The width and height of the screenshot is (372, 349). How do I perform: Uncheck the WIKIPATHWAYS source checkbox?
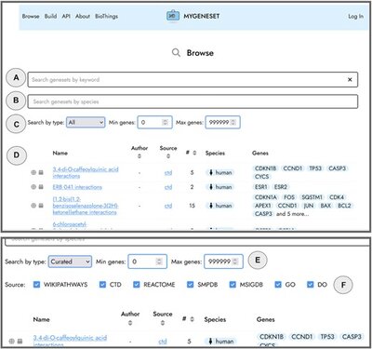click(x=36, y=285)
